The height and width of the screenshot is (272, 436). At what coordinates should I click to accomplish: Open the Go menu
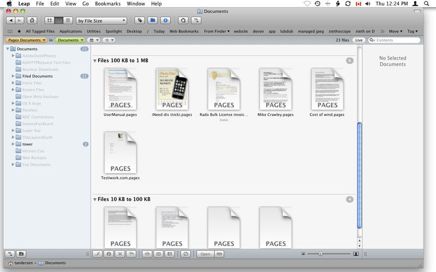pos(86,4)
